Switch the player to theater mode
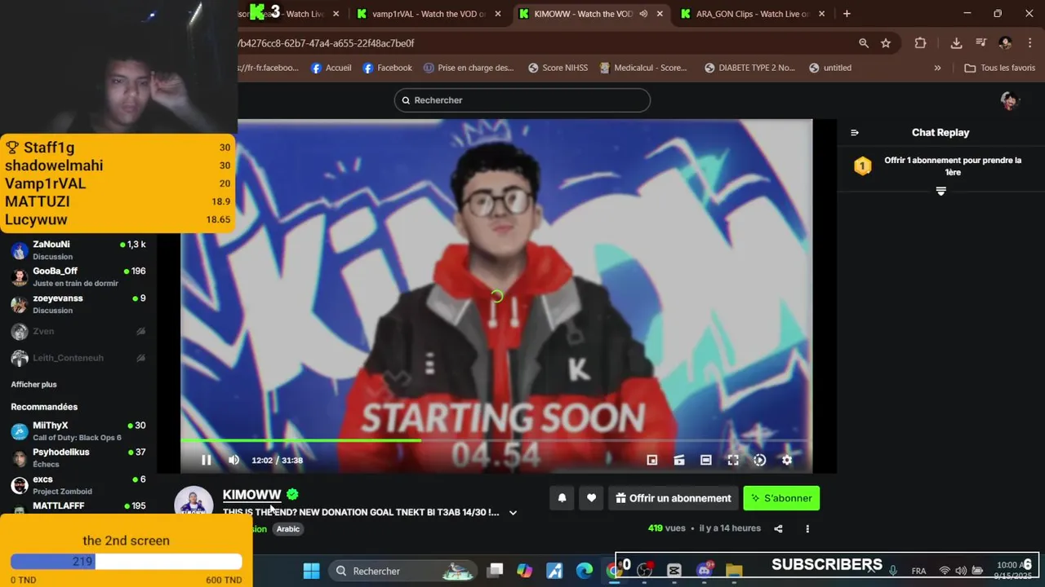 [x=706, y=460]
